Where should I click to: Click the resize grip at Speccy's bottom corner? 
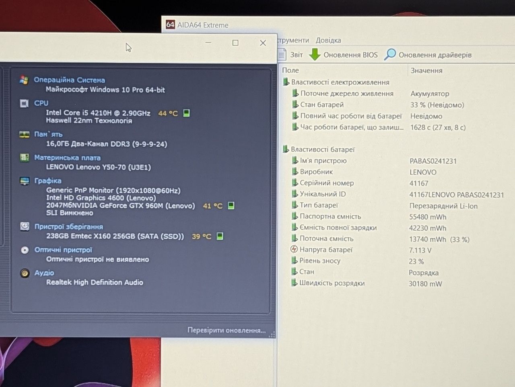tap(272, 334)
